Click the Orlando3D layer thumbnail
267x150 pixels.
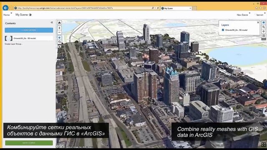[x=9, y=38]
